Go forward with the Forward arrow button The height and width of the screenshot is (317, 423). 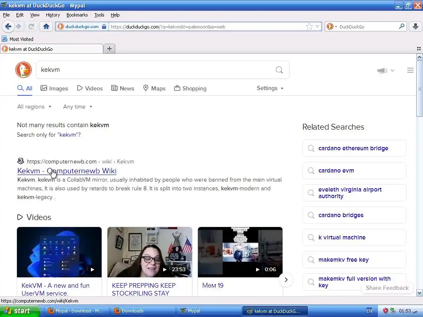pyautogui.click(x=18, y=26)
